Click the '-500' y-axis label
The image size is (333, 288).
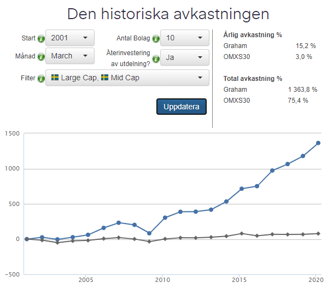[x=13, y=274]
